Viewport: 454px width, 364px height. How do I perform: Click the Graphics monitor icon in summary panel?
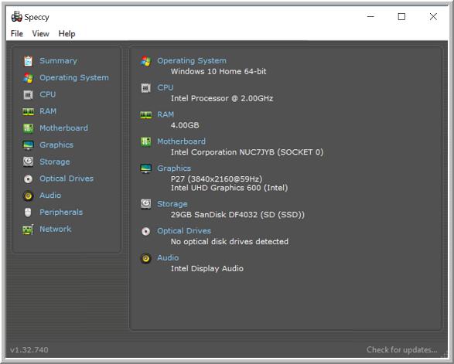pos(145,168)
